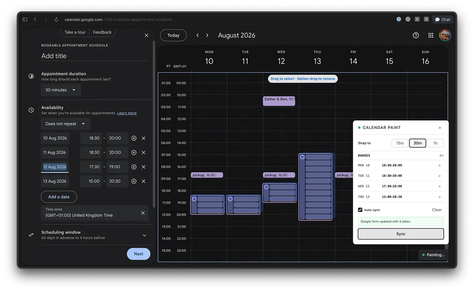The image size is (474, 291).
Task: Open the Google apps grid
Action: tap(431, 35)
